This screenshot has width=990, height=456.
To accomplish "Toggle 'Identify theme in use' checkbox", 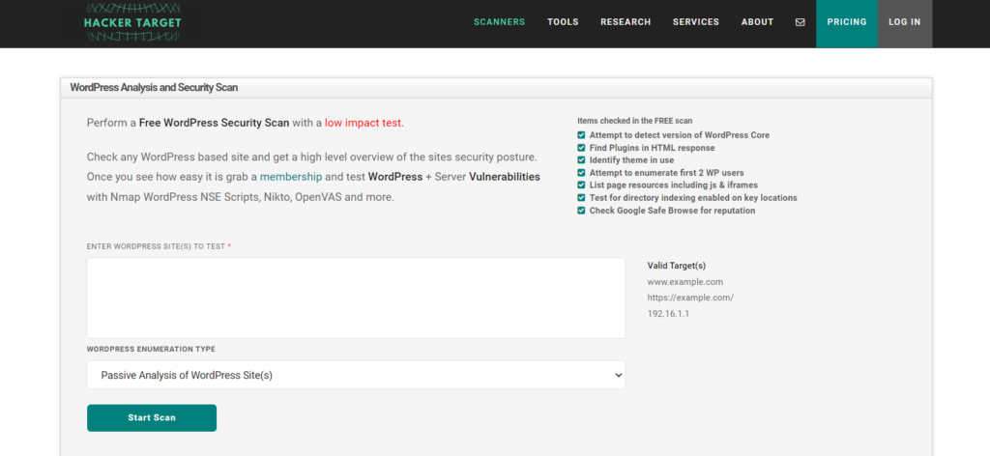I will 581,160.
